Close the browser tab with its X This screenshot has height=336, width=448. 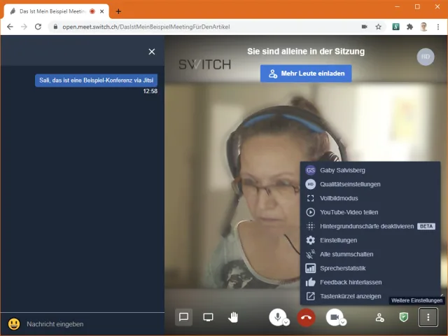[102, 11]
